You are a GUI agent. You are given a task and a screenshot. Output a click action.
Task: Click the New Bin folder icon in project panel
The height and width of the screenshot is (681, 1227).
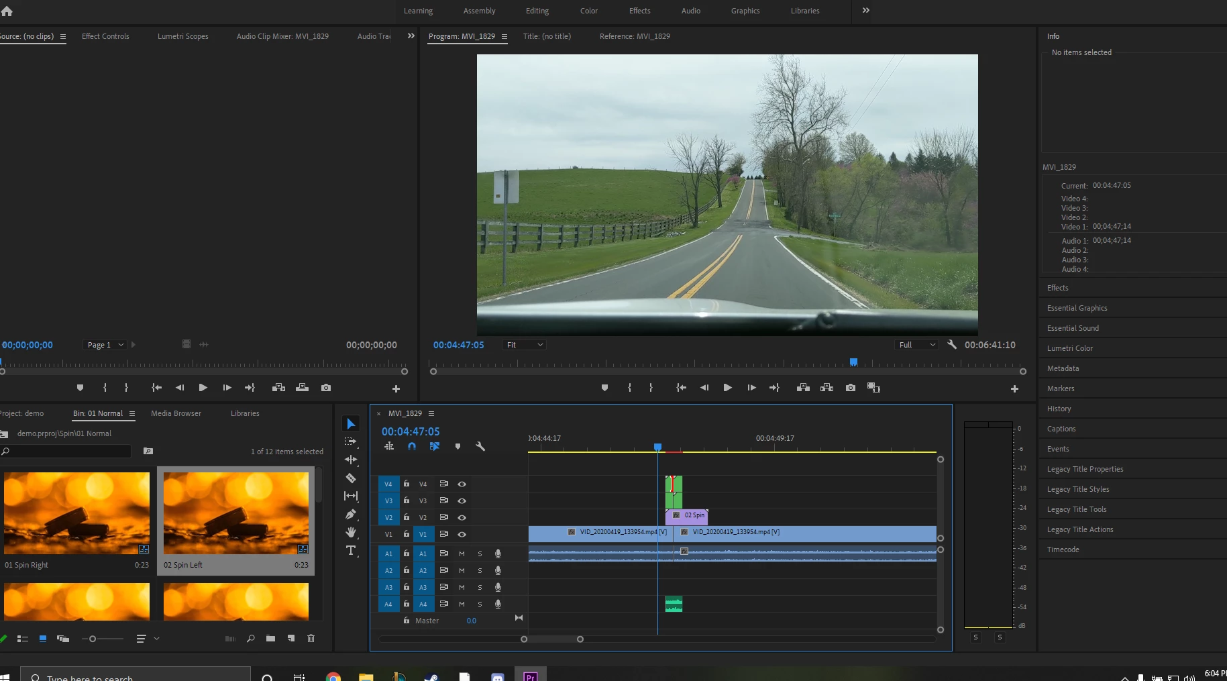pyautogui.click(x=270, y=639)
